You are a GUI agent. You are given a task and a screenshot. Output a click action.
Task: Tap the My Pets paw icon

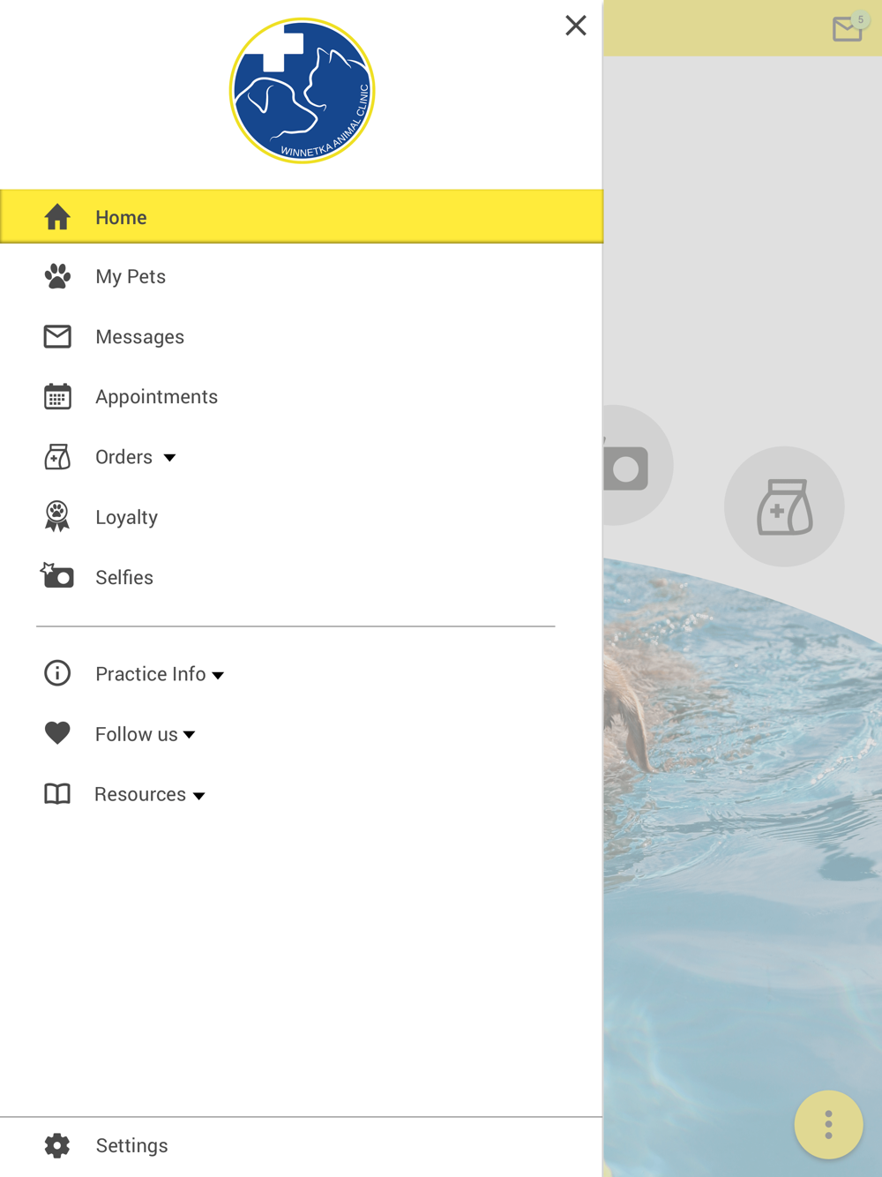pos(57,276)
